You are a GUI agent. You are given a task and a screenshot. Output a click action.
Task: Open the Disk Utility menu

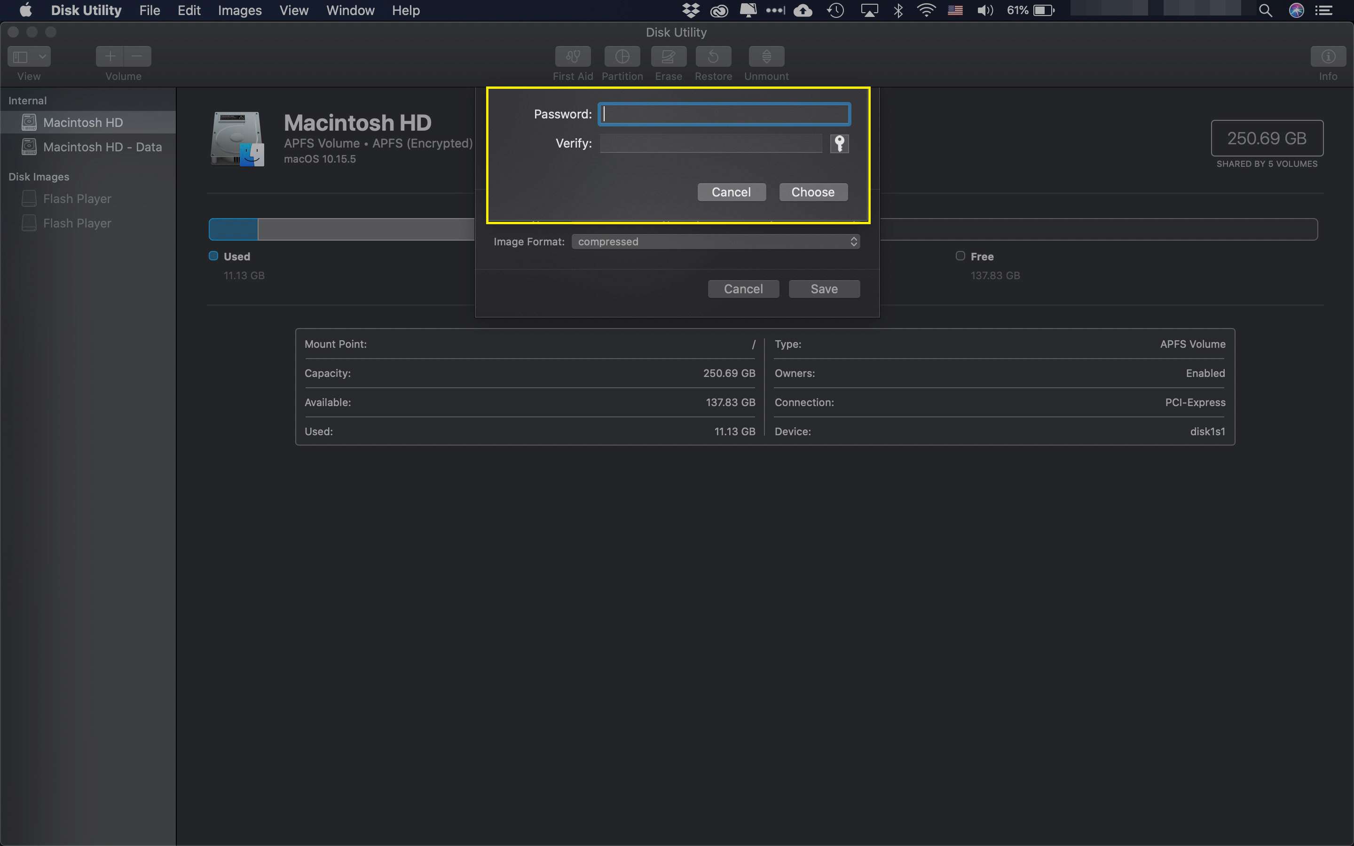(x=86, y=10)
